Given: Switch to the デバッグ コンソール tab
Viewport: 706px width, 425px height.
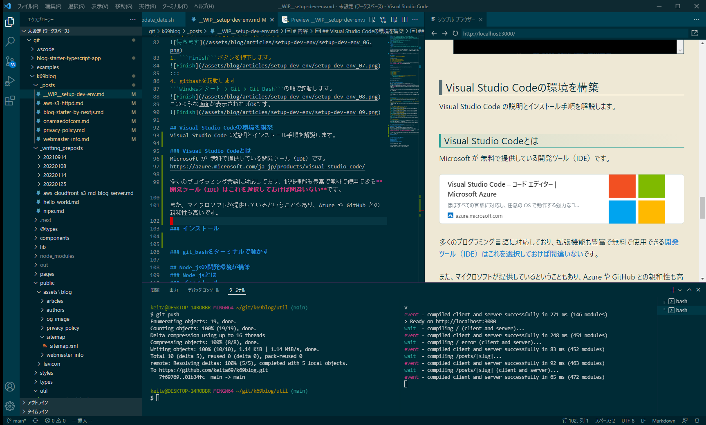Looking at the screenshot, I should 204,290.
